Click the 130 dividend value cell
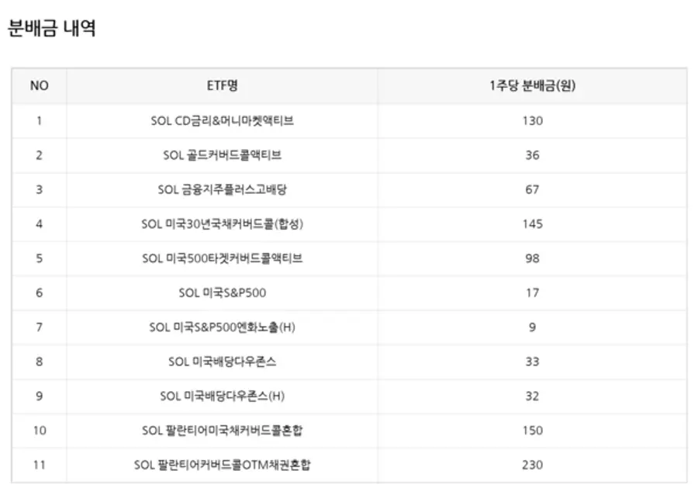The height and width of the screenshot is (495, 698). pos(532,121)
